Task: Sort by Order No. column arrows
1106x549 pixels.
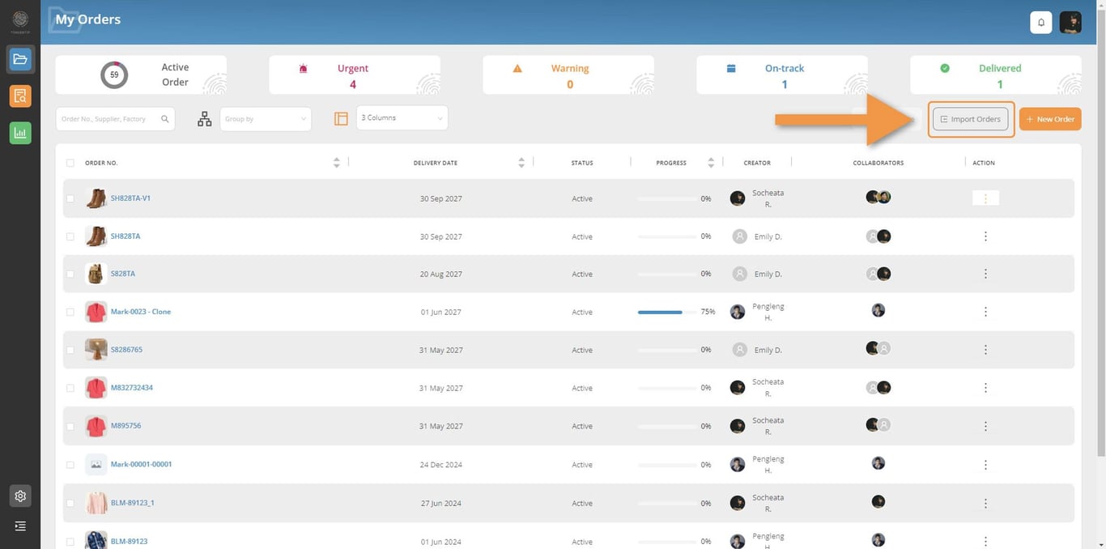Action: tap(337, 163)
